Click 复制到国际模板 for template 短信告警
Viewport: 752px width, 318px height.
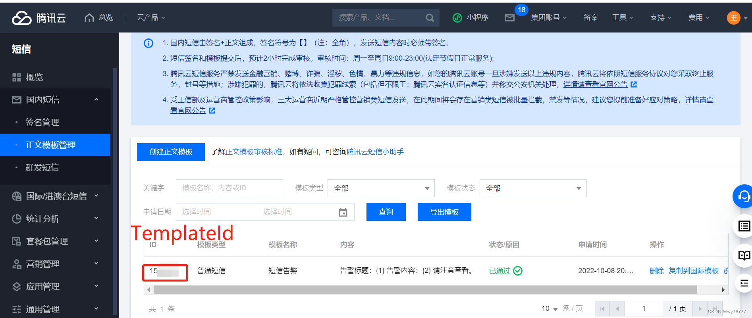click(694, 271)
